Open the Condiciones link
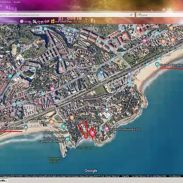The width and height of the screenshot is (183, 183). [x=175, y=176]
